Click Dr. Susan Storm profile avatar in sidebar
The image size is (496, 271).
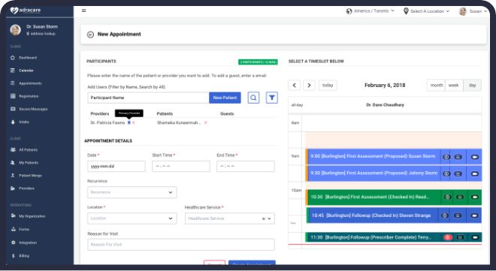[x=15, y=30]
